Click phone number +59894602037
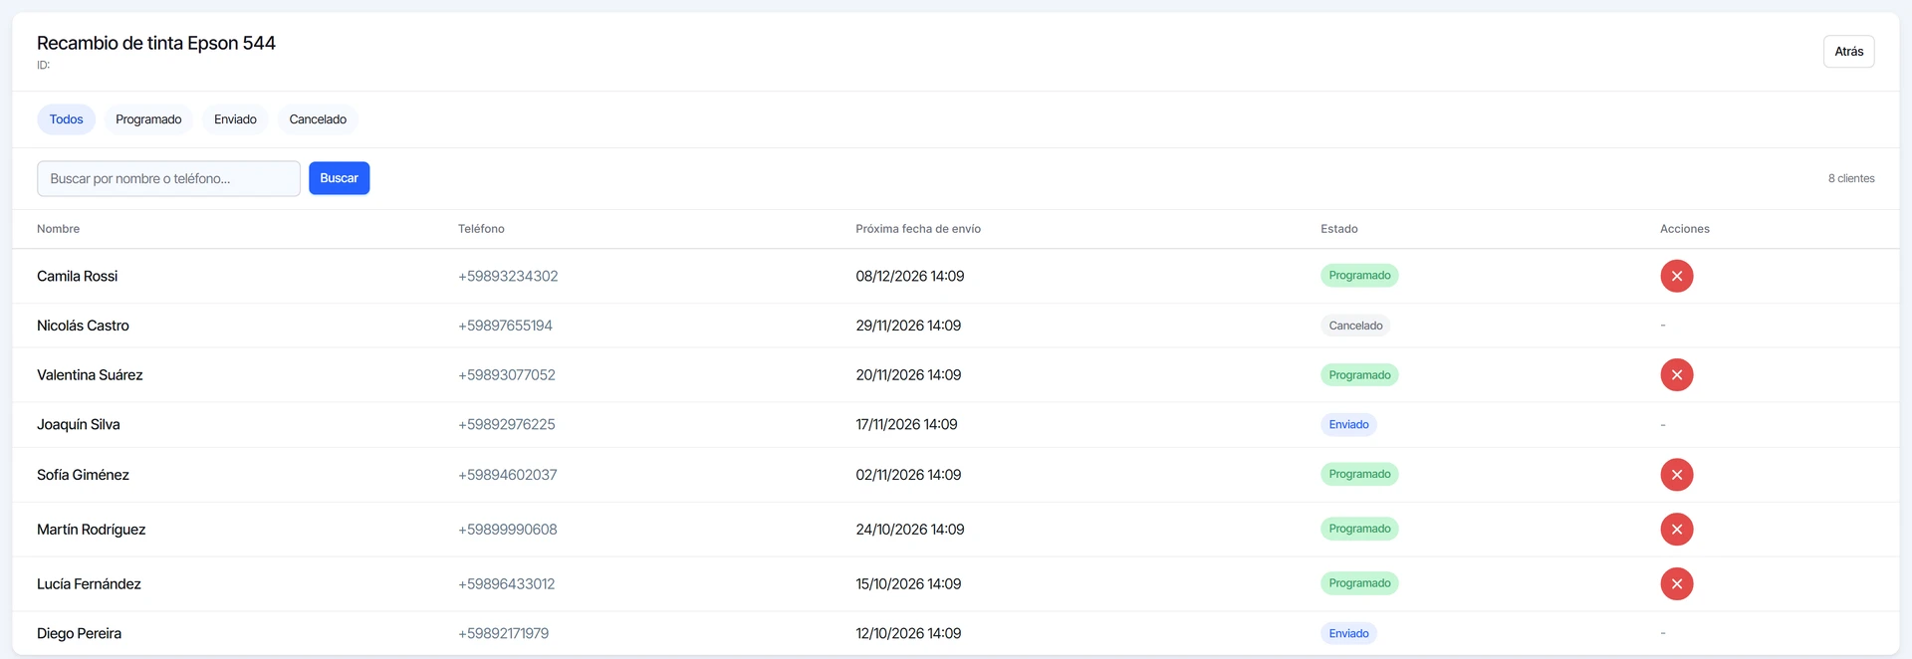This screenshot has height=659, width=1912. 508,475
